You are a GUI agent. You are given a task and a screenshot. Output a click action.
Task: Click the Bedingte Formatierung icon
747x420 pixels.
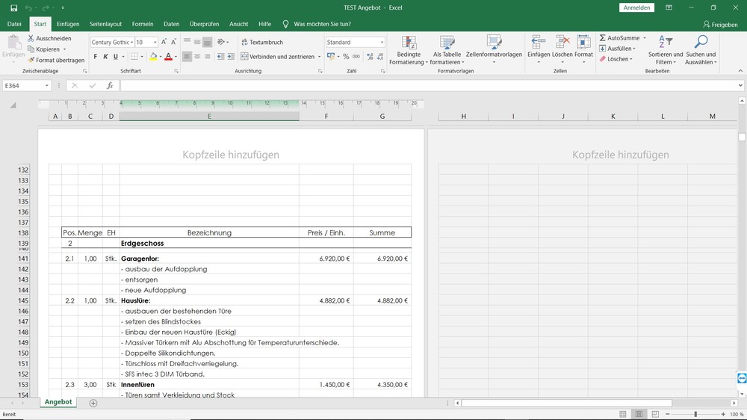pyautogui.click(x=409, y=43)
